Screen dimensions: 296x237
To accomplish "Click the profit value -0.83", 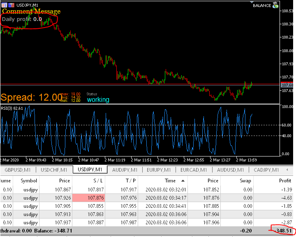I will (287, 214).
